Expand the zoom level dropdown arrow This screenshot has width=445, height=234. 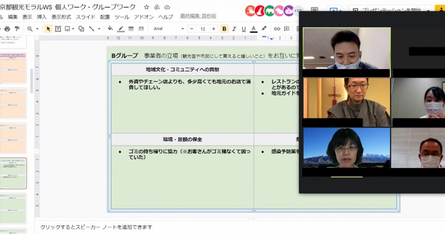[x=37, y=29]
